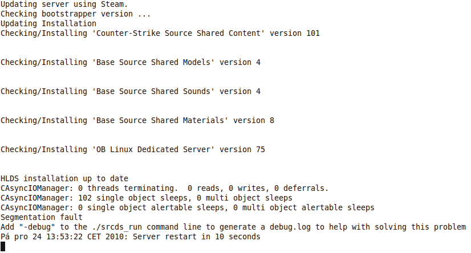Click the 'Updating server using Steam.' line
The image size is (471, 253).
64,4
